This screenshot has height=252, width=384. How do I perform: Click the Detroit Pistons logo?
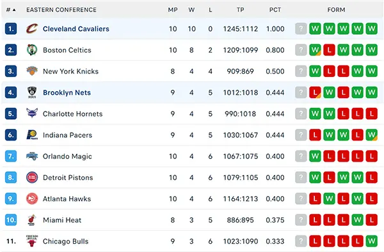(x=32, y=178)
